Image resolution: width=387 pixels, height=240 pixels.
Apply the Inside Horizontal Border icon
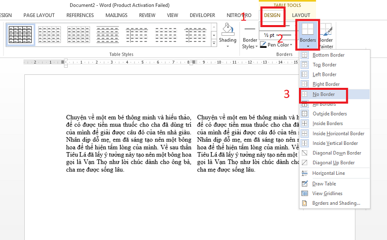click(x=305, y=134)
